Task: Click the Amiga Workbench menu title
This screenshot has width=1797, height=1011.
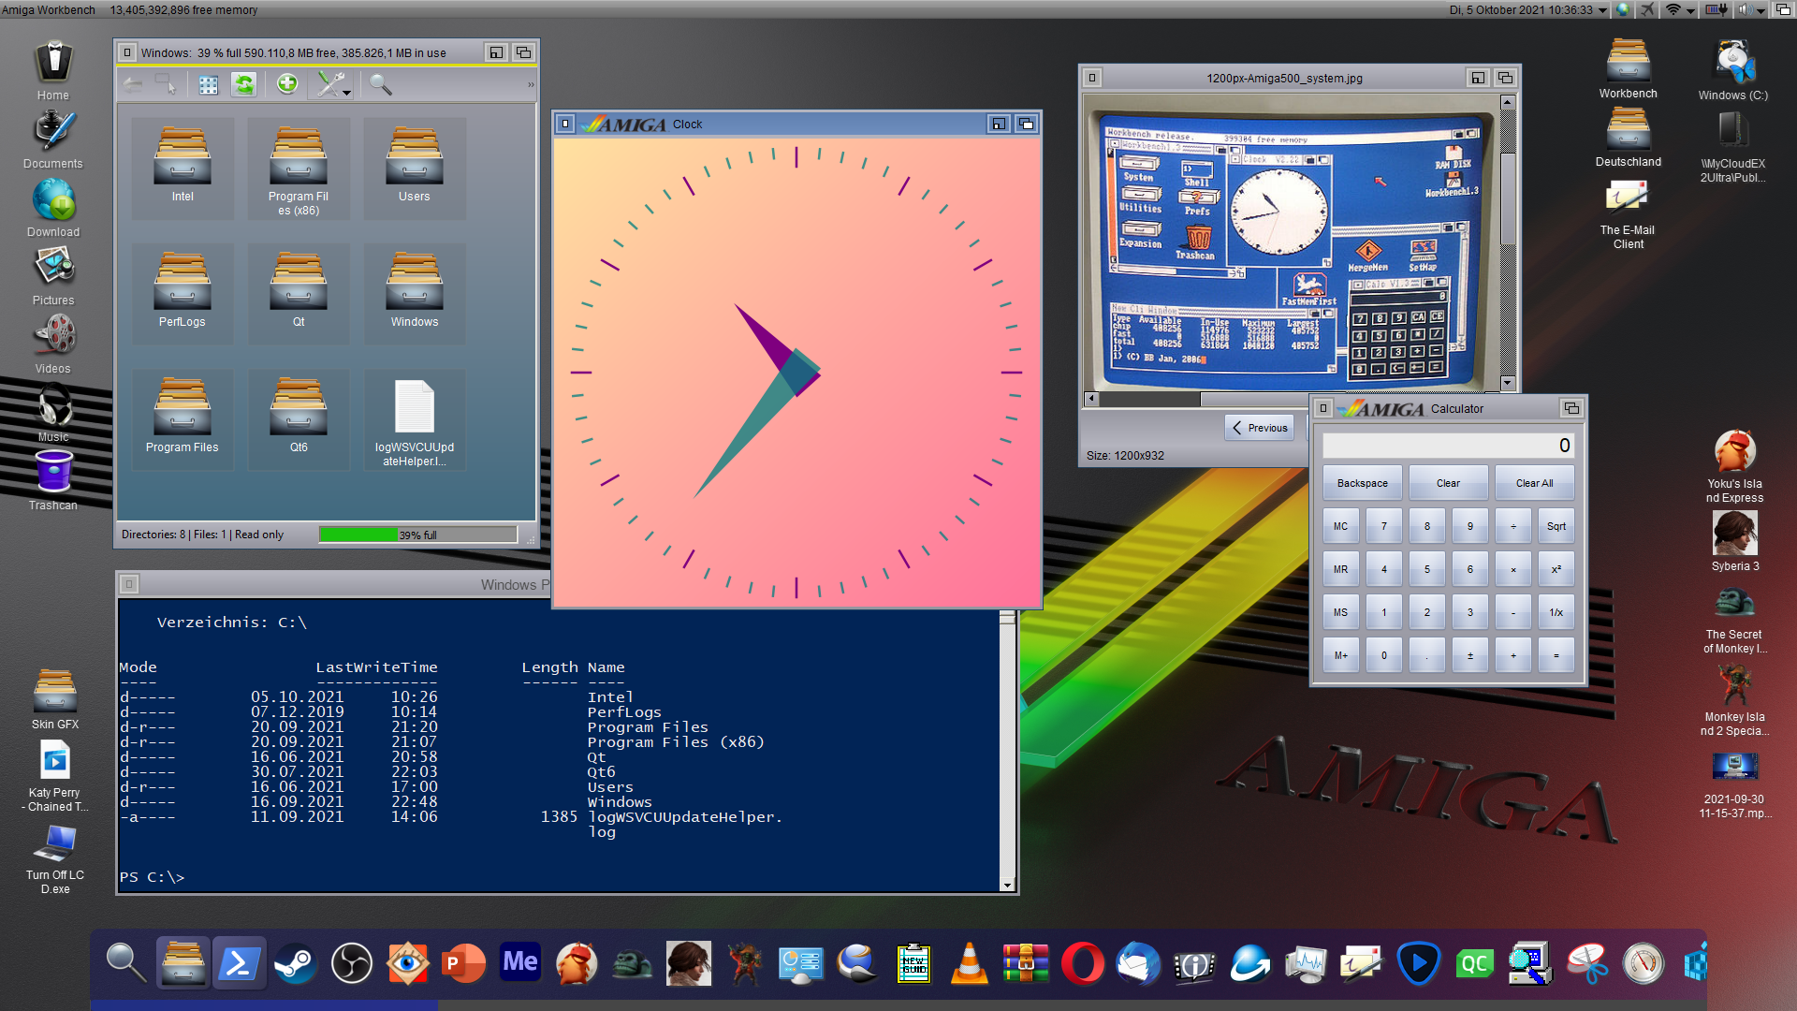Action: pos(49,9)
